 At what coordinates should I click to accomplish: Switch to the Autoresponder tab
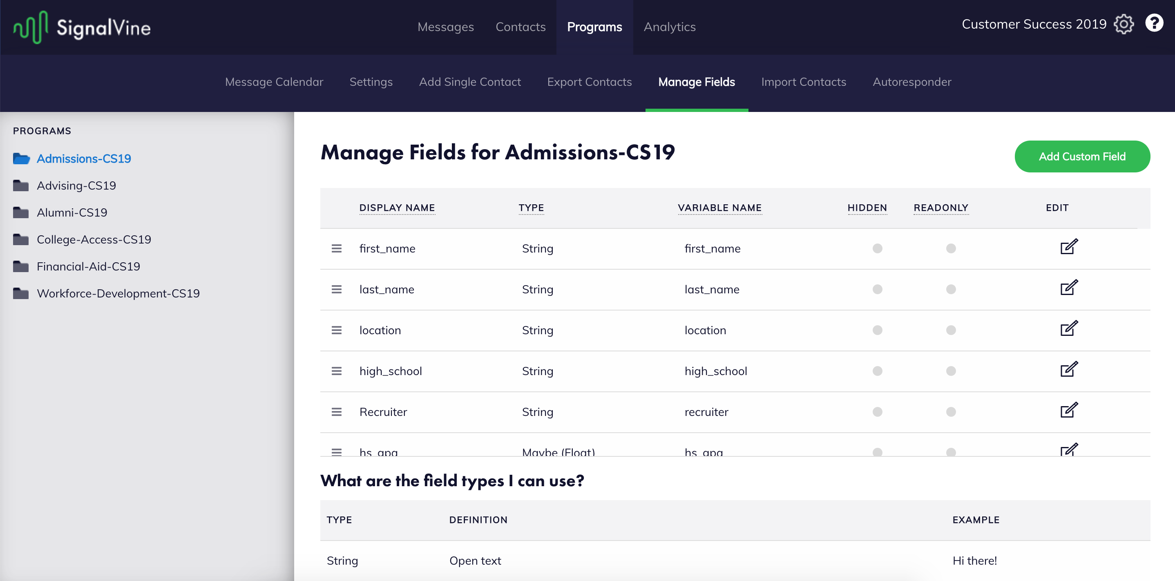(912, 82)
